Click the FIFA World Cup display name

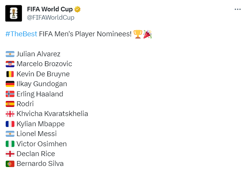(x=50, y=9)
